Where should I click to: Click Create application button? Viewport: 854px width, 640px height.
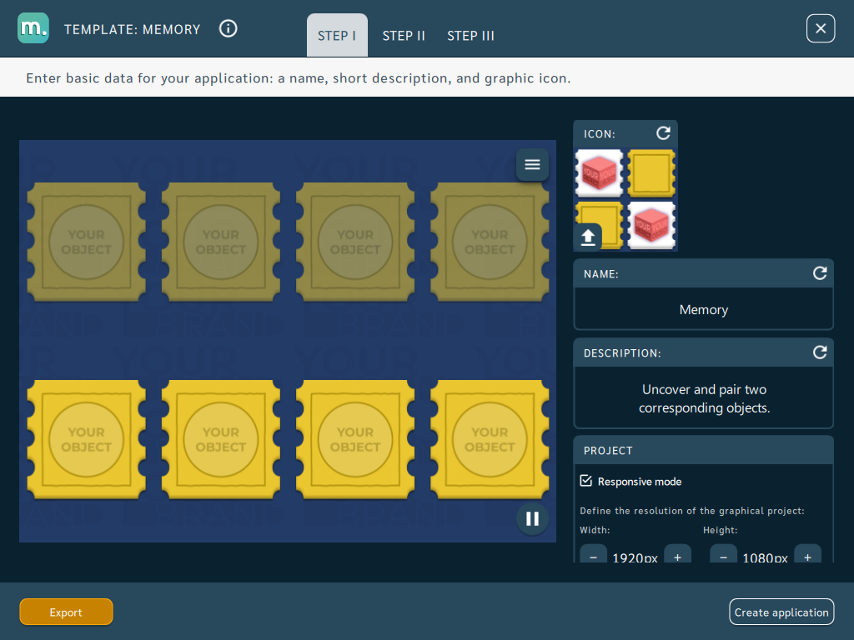[x=781, y=612]
